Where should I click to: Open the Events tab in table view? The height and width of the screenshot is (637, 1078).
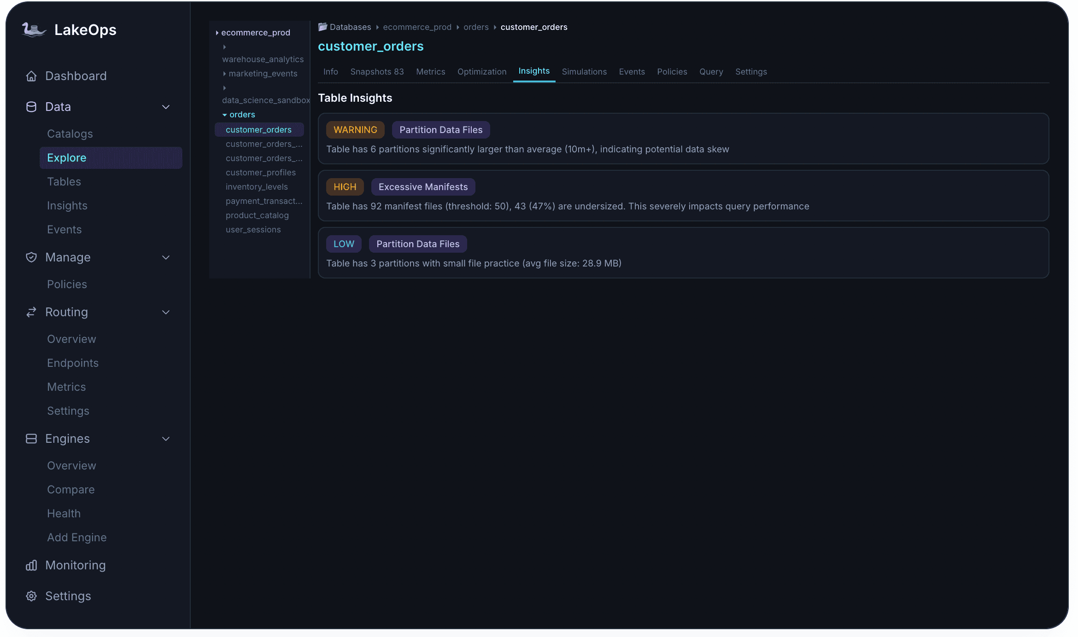[x=632, y=72]
